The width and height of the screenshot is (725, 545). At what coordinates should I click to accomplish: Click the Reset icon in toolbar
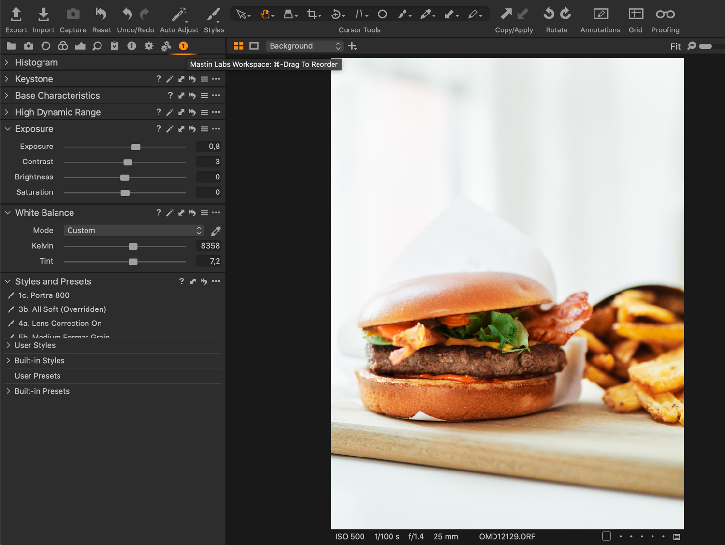pos(101,15)
